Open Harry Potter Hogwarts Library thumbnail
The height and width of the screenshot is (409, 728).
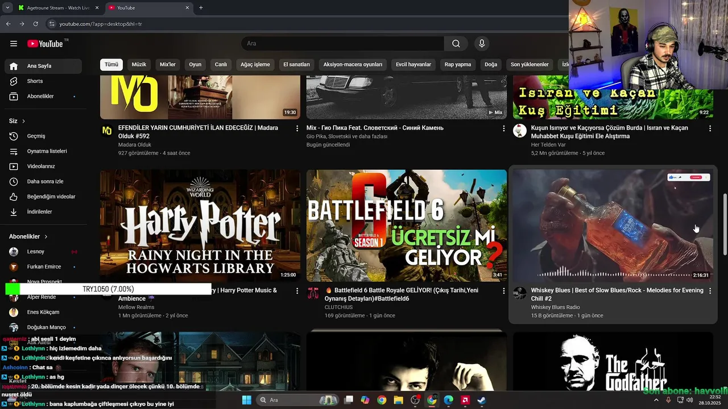point(200,226)
